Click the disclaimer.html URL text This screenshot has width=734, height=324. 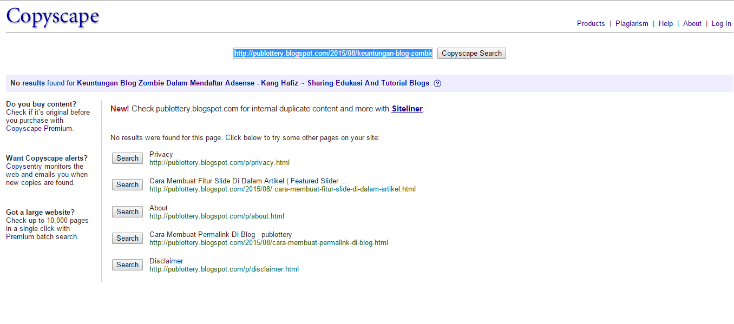coord(224,269)
